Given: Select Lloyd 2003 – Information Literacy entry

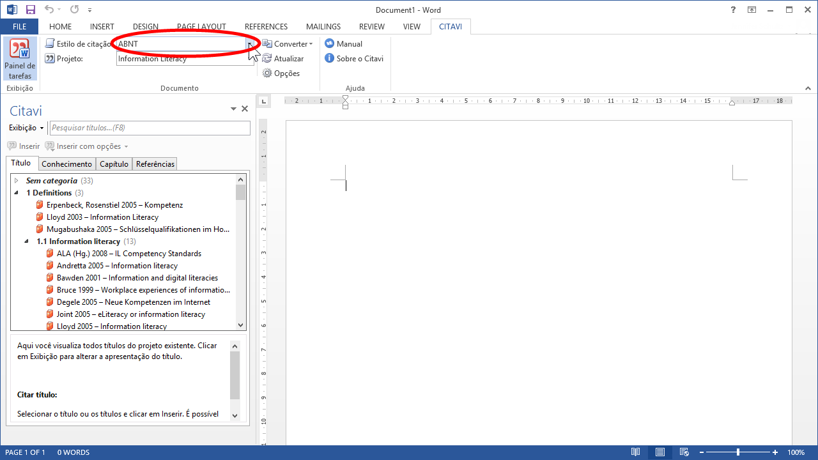Looking at the screenshot, I should click(102, 217).
